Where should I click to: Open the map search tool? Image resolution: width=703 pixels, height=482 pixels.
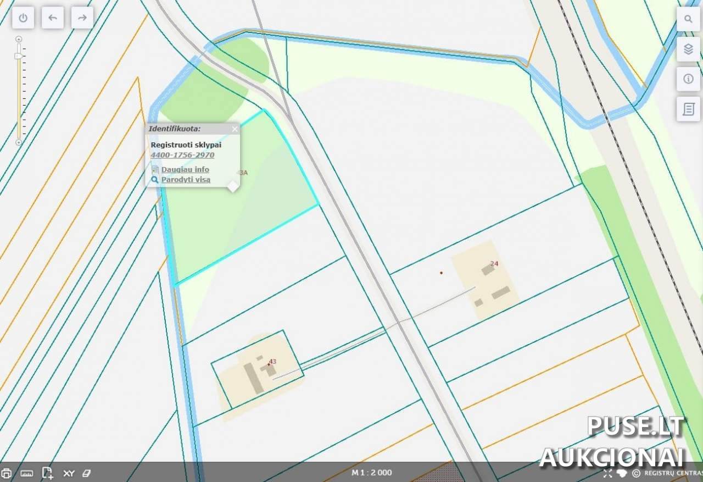[688, 19]
